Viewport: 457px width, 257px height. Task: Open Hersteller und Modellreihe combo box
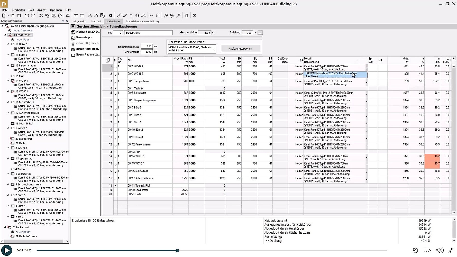(192, 49)
